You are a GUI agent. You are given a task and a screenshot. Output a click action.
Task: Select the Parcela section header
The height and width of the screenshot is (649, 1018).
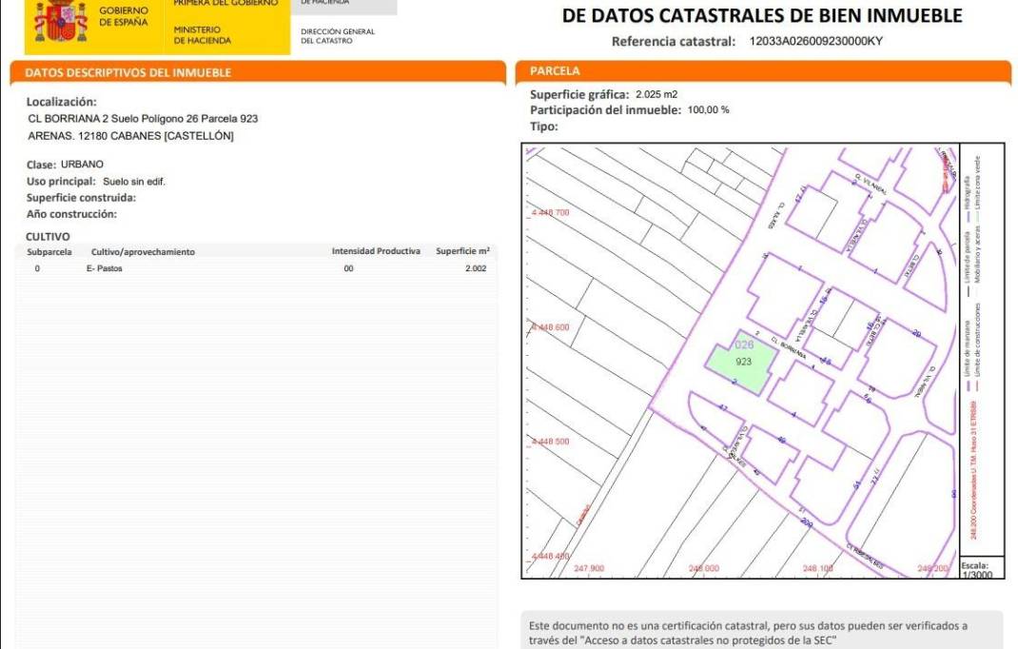(x=555, y=71)
